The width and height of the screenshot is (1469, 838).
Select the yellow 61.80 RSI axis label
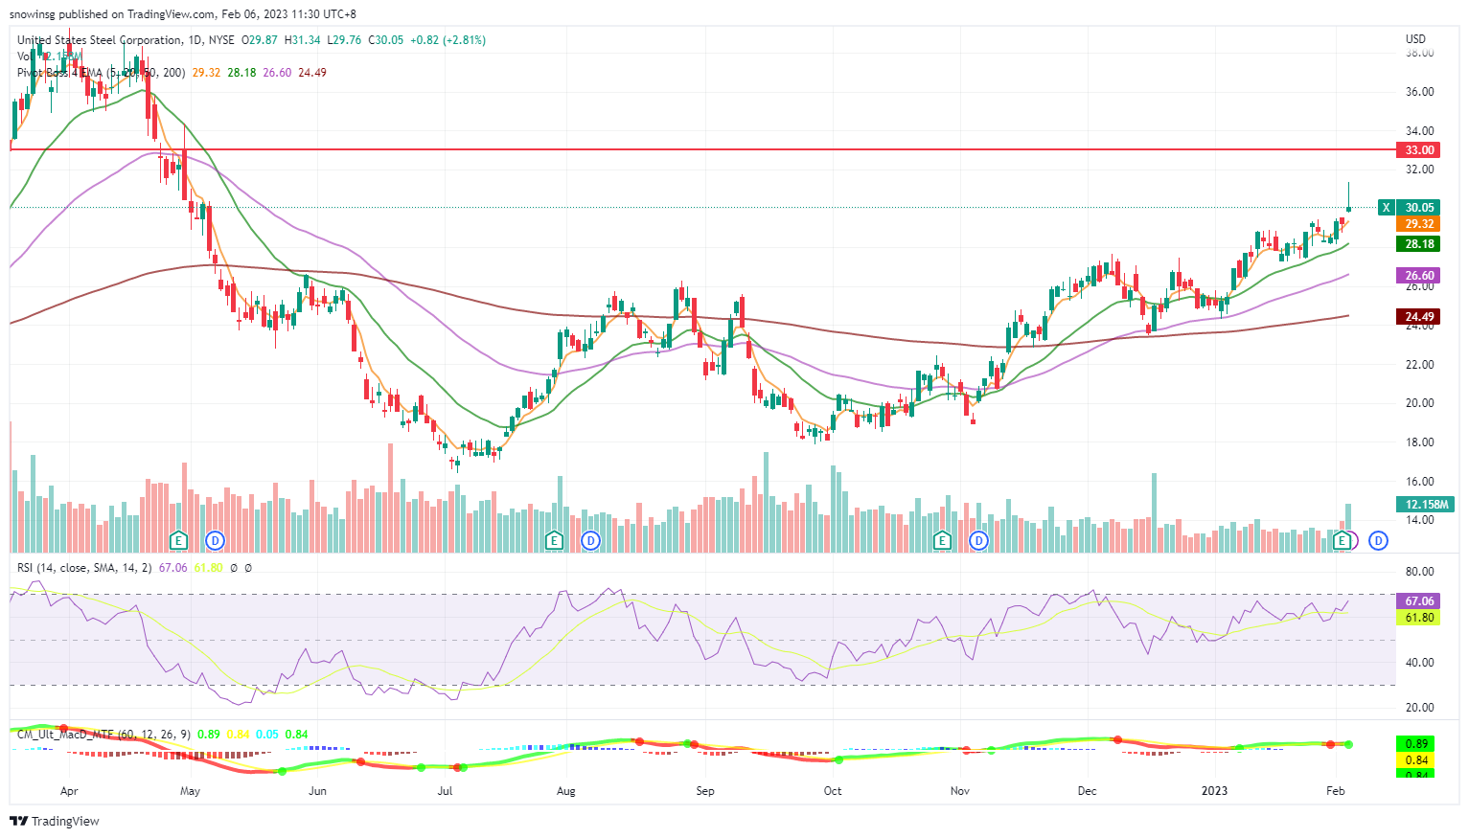point(1419,618)
